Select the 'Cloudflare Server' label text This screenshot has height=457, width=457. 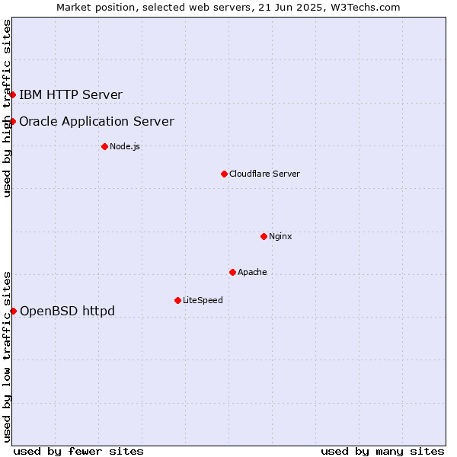264,174
